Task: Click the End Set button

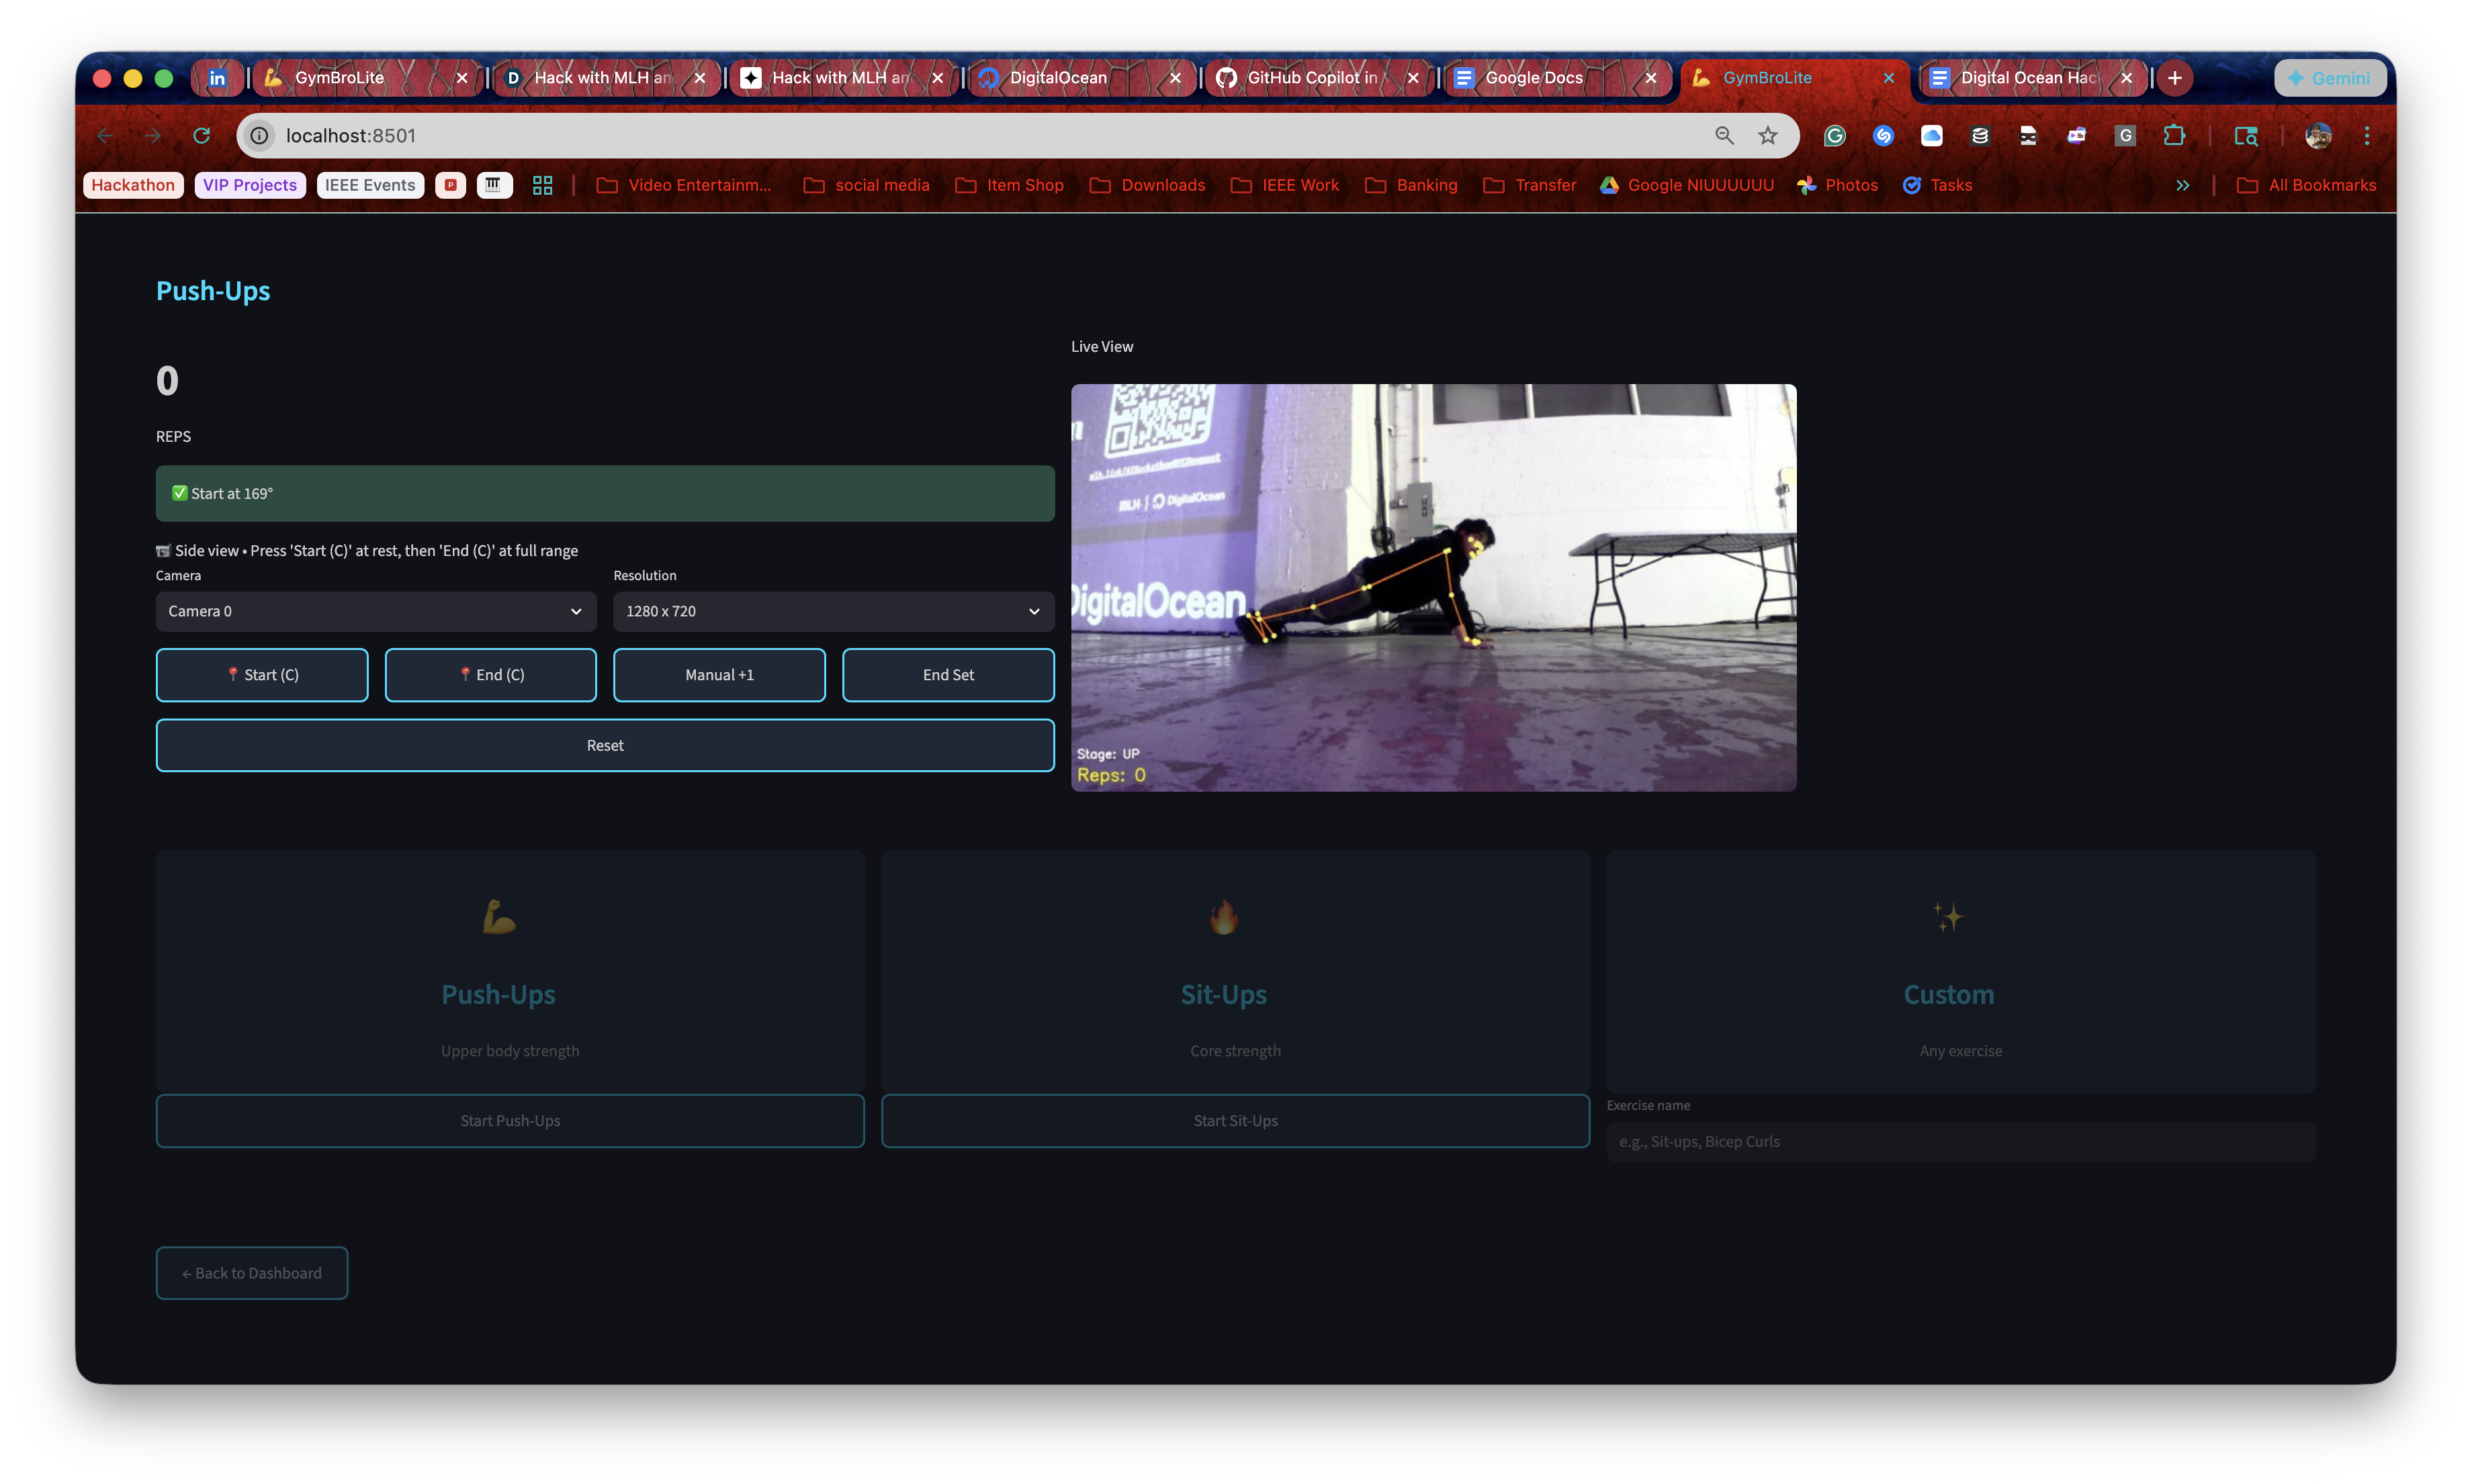Action: [x=947, y=675]
